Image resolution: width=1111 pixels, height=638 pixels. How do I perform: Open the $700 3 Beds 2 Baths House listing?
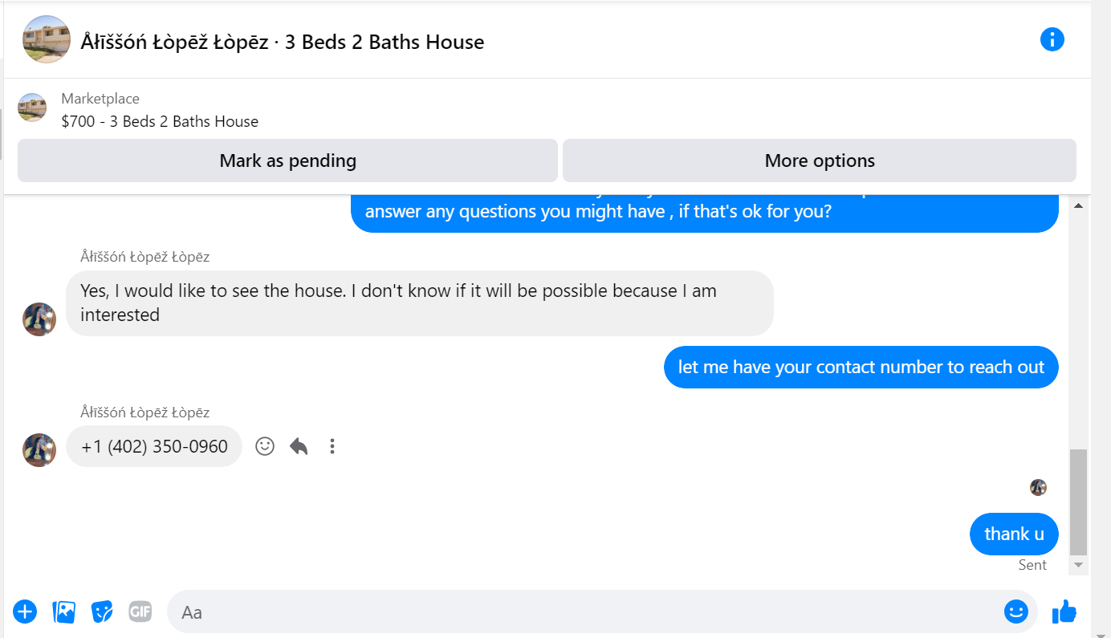coord(160,122)
